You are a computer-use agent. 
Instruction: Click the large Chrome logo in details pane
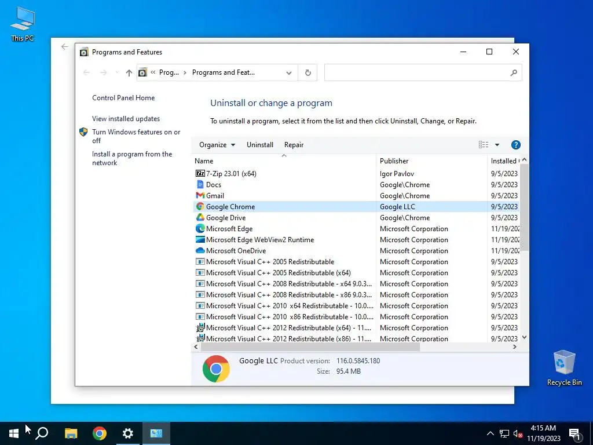click(x=216, y=369)
